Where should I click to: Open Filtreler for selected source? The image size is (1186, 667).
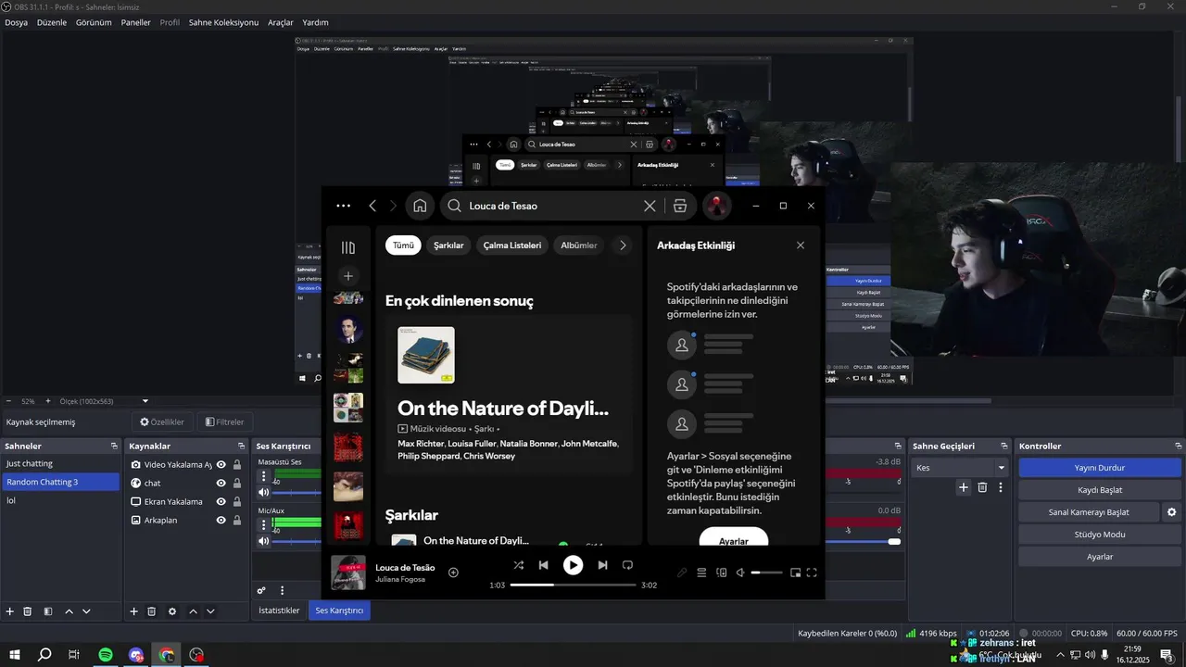pos(224,422)
